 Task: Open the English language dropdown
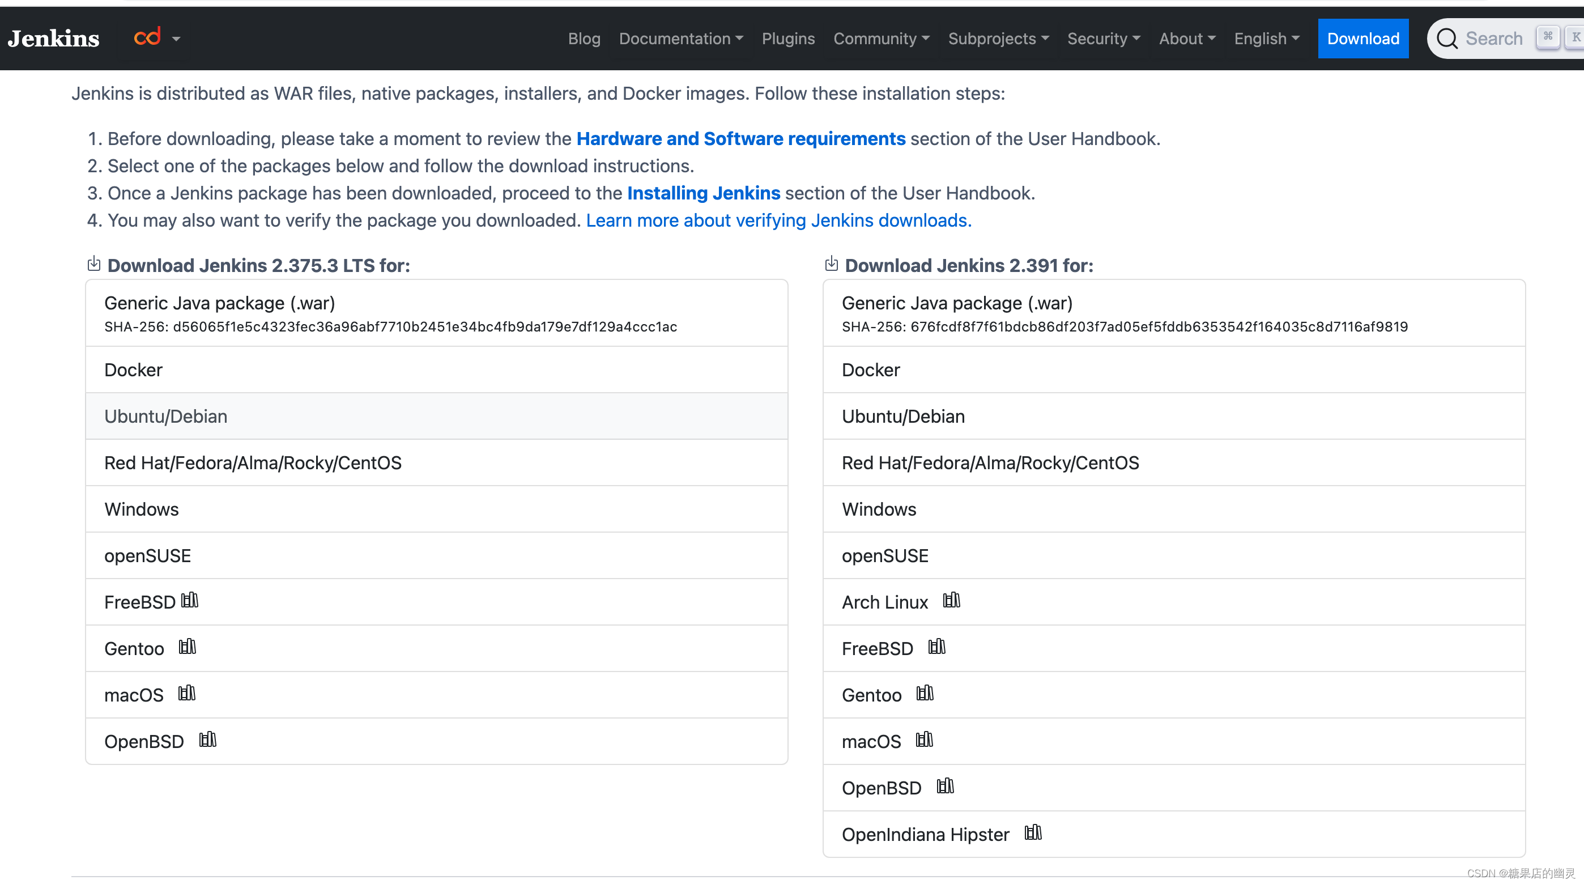pos(1267,39)
